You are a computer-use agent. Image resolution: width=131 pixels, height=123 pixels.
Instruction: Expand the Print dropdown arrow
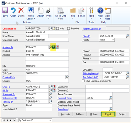pyautogui.click(x=49, y=19)
